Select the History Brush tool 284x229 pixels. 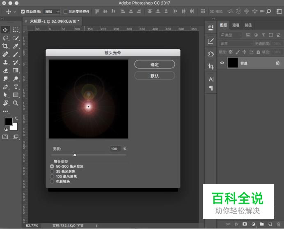16,62
